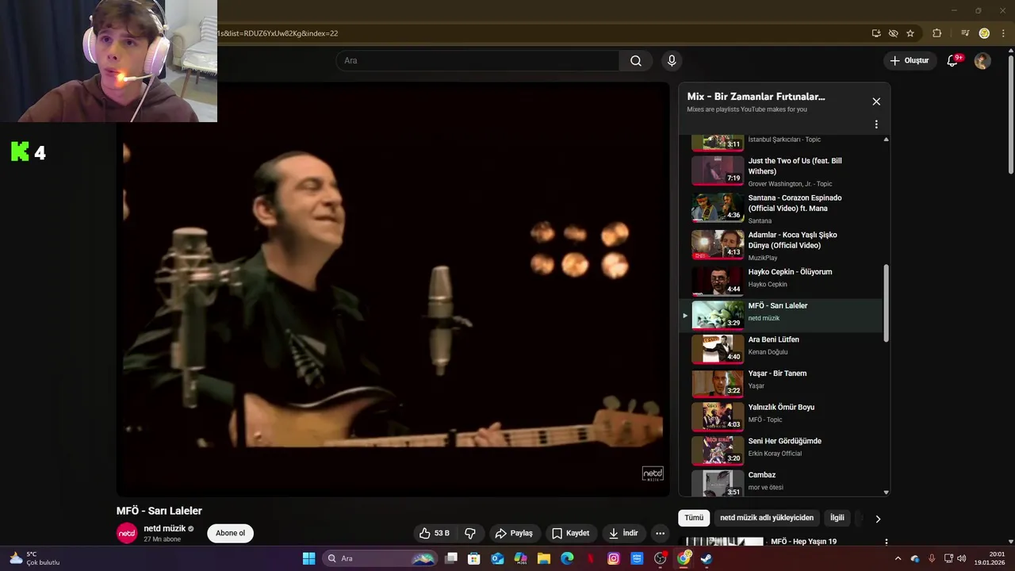Open the YouTube account avatar menu

[982, 61]
